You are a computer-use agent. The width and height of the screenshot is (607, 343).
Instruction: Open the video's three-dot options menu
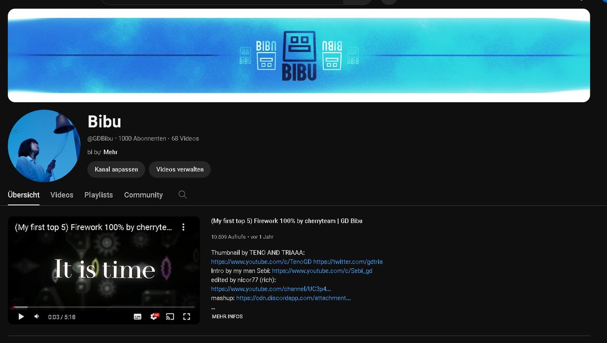184,227
